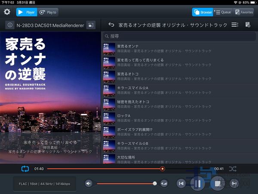Open the Queue panel
The width and height of the screenshot is (258, 194).
click(x=223, y=12)
